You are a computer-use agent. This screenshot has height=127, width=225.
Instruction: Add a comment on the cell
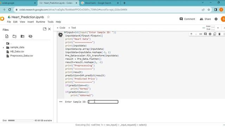point(205,34)
